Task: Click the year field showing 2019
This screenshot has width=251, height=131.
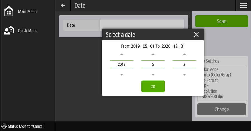Action: pyautogui.click(x=122, y=64)
